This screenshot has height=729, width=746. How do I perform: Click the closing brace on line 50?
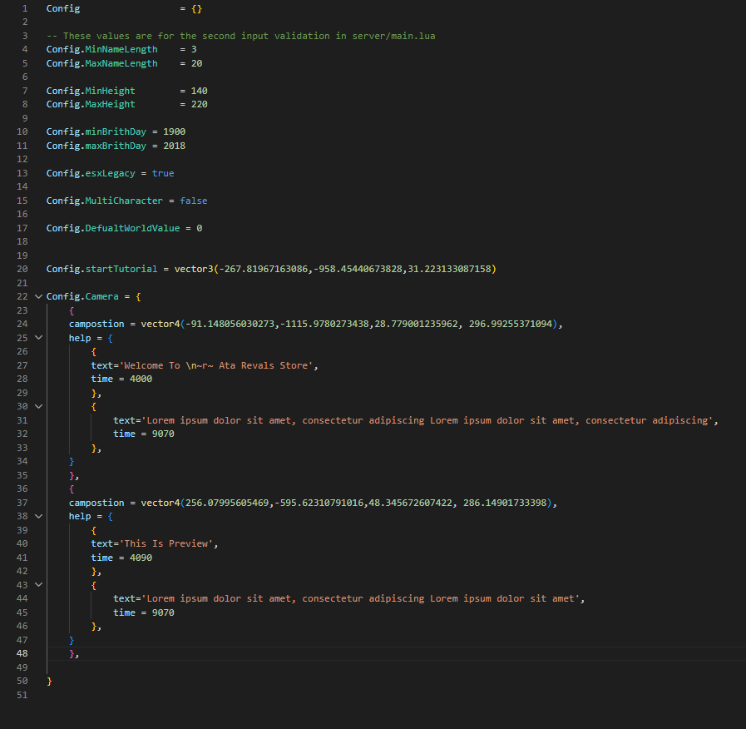48,680
